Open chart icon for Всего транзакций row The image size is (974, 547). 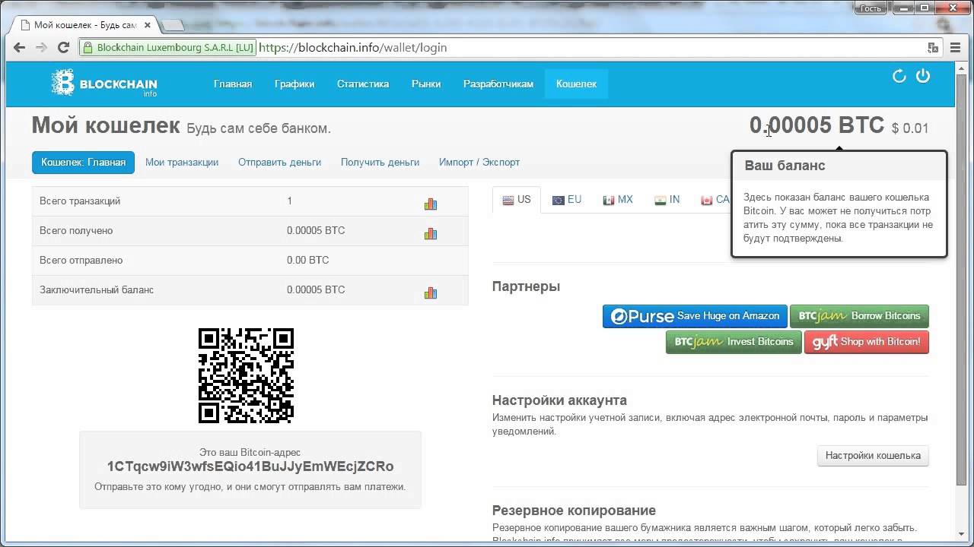(431, 204)
